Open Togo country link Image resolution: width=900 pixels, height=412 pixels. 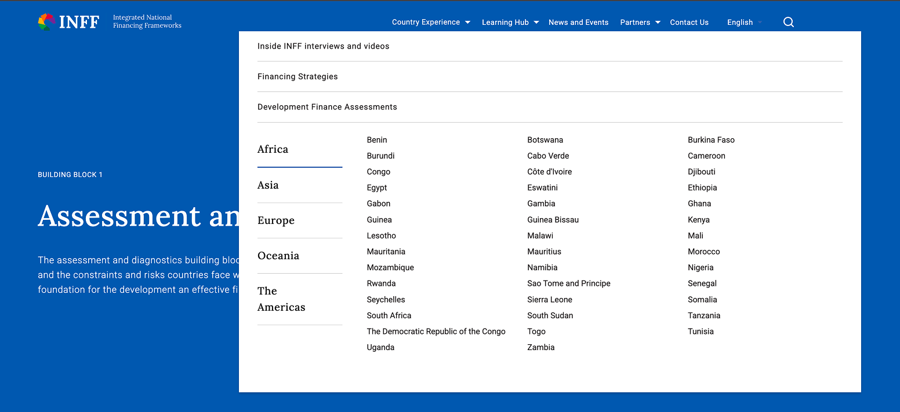click(x=536, y=332)
